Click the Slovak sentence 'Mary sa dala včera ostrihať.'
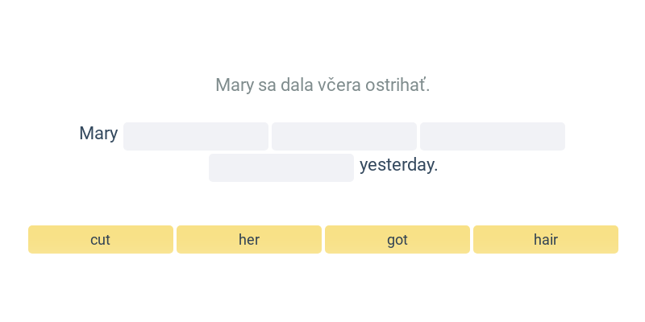645x322 pixels. click(322, 85)
